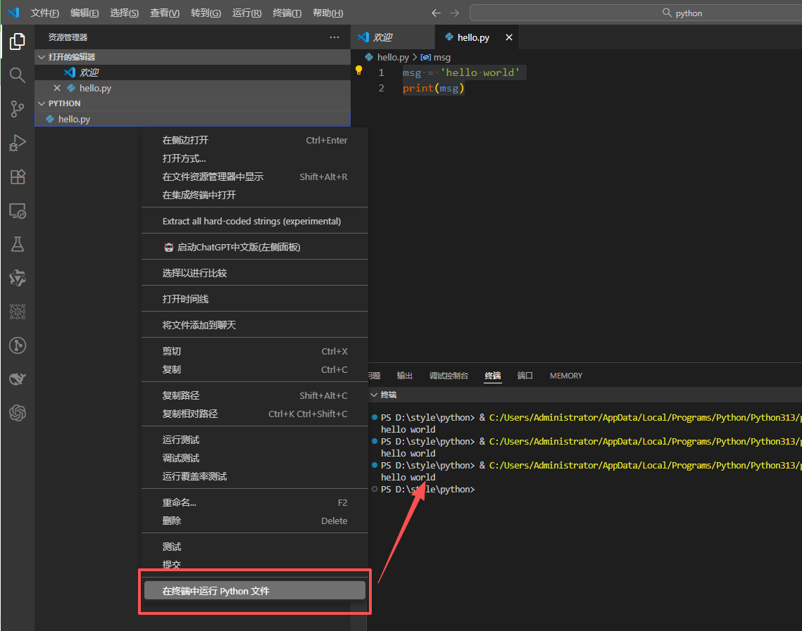Close hello.py in open editors list
This screenshot has width=802, height=631.
tap(57, 88)
